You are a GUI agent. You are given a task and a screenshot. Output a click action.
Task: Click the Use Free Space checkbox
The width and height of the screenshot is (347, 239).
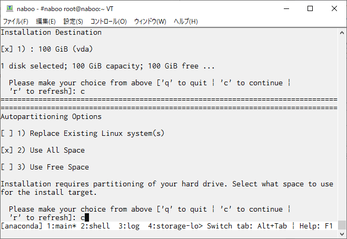[x=7, y=167]
